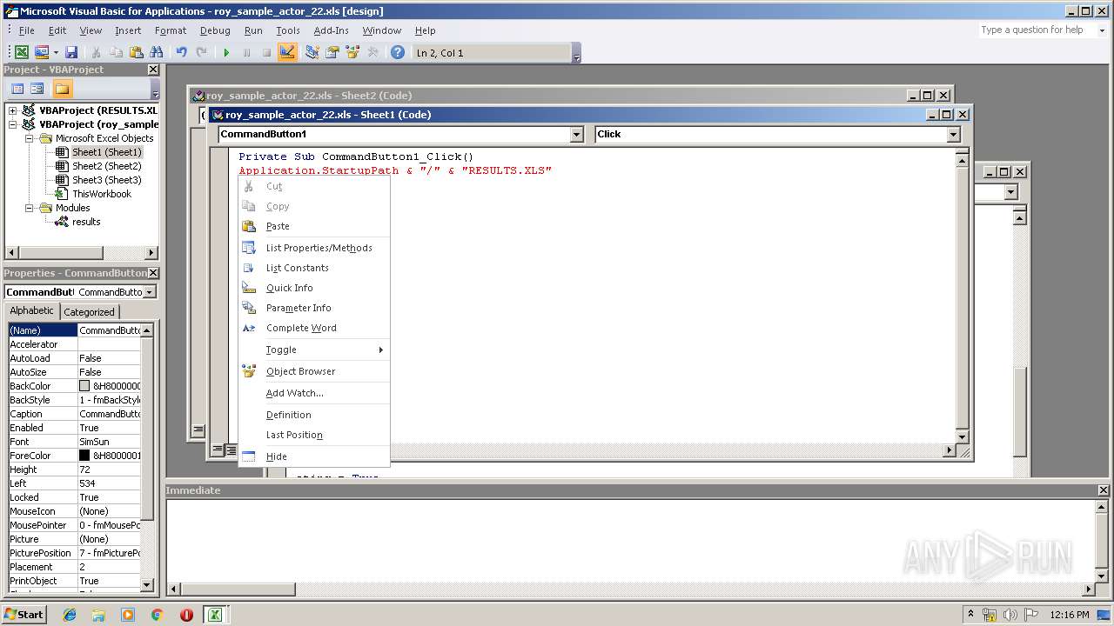Close the Project - VBAProject panel

pos(153,70)
